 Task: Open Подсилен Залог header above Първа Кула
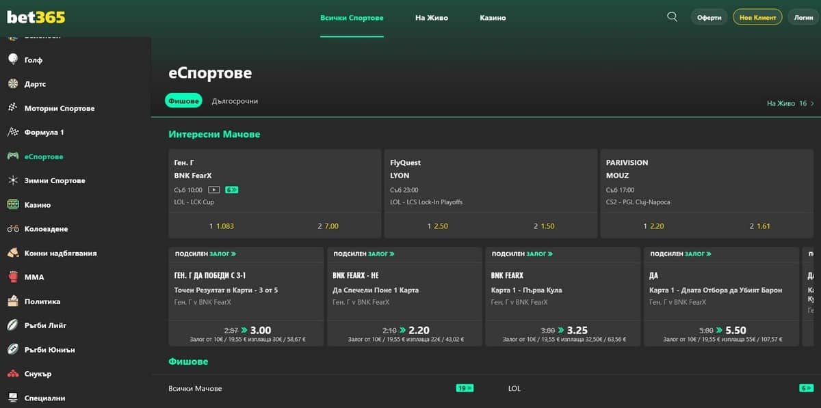[x=522, y=254]
